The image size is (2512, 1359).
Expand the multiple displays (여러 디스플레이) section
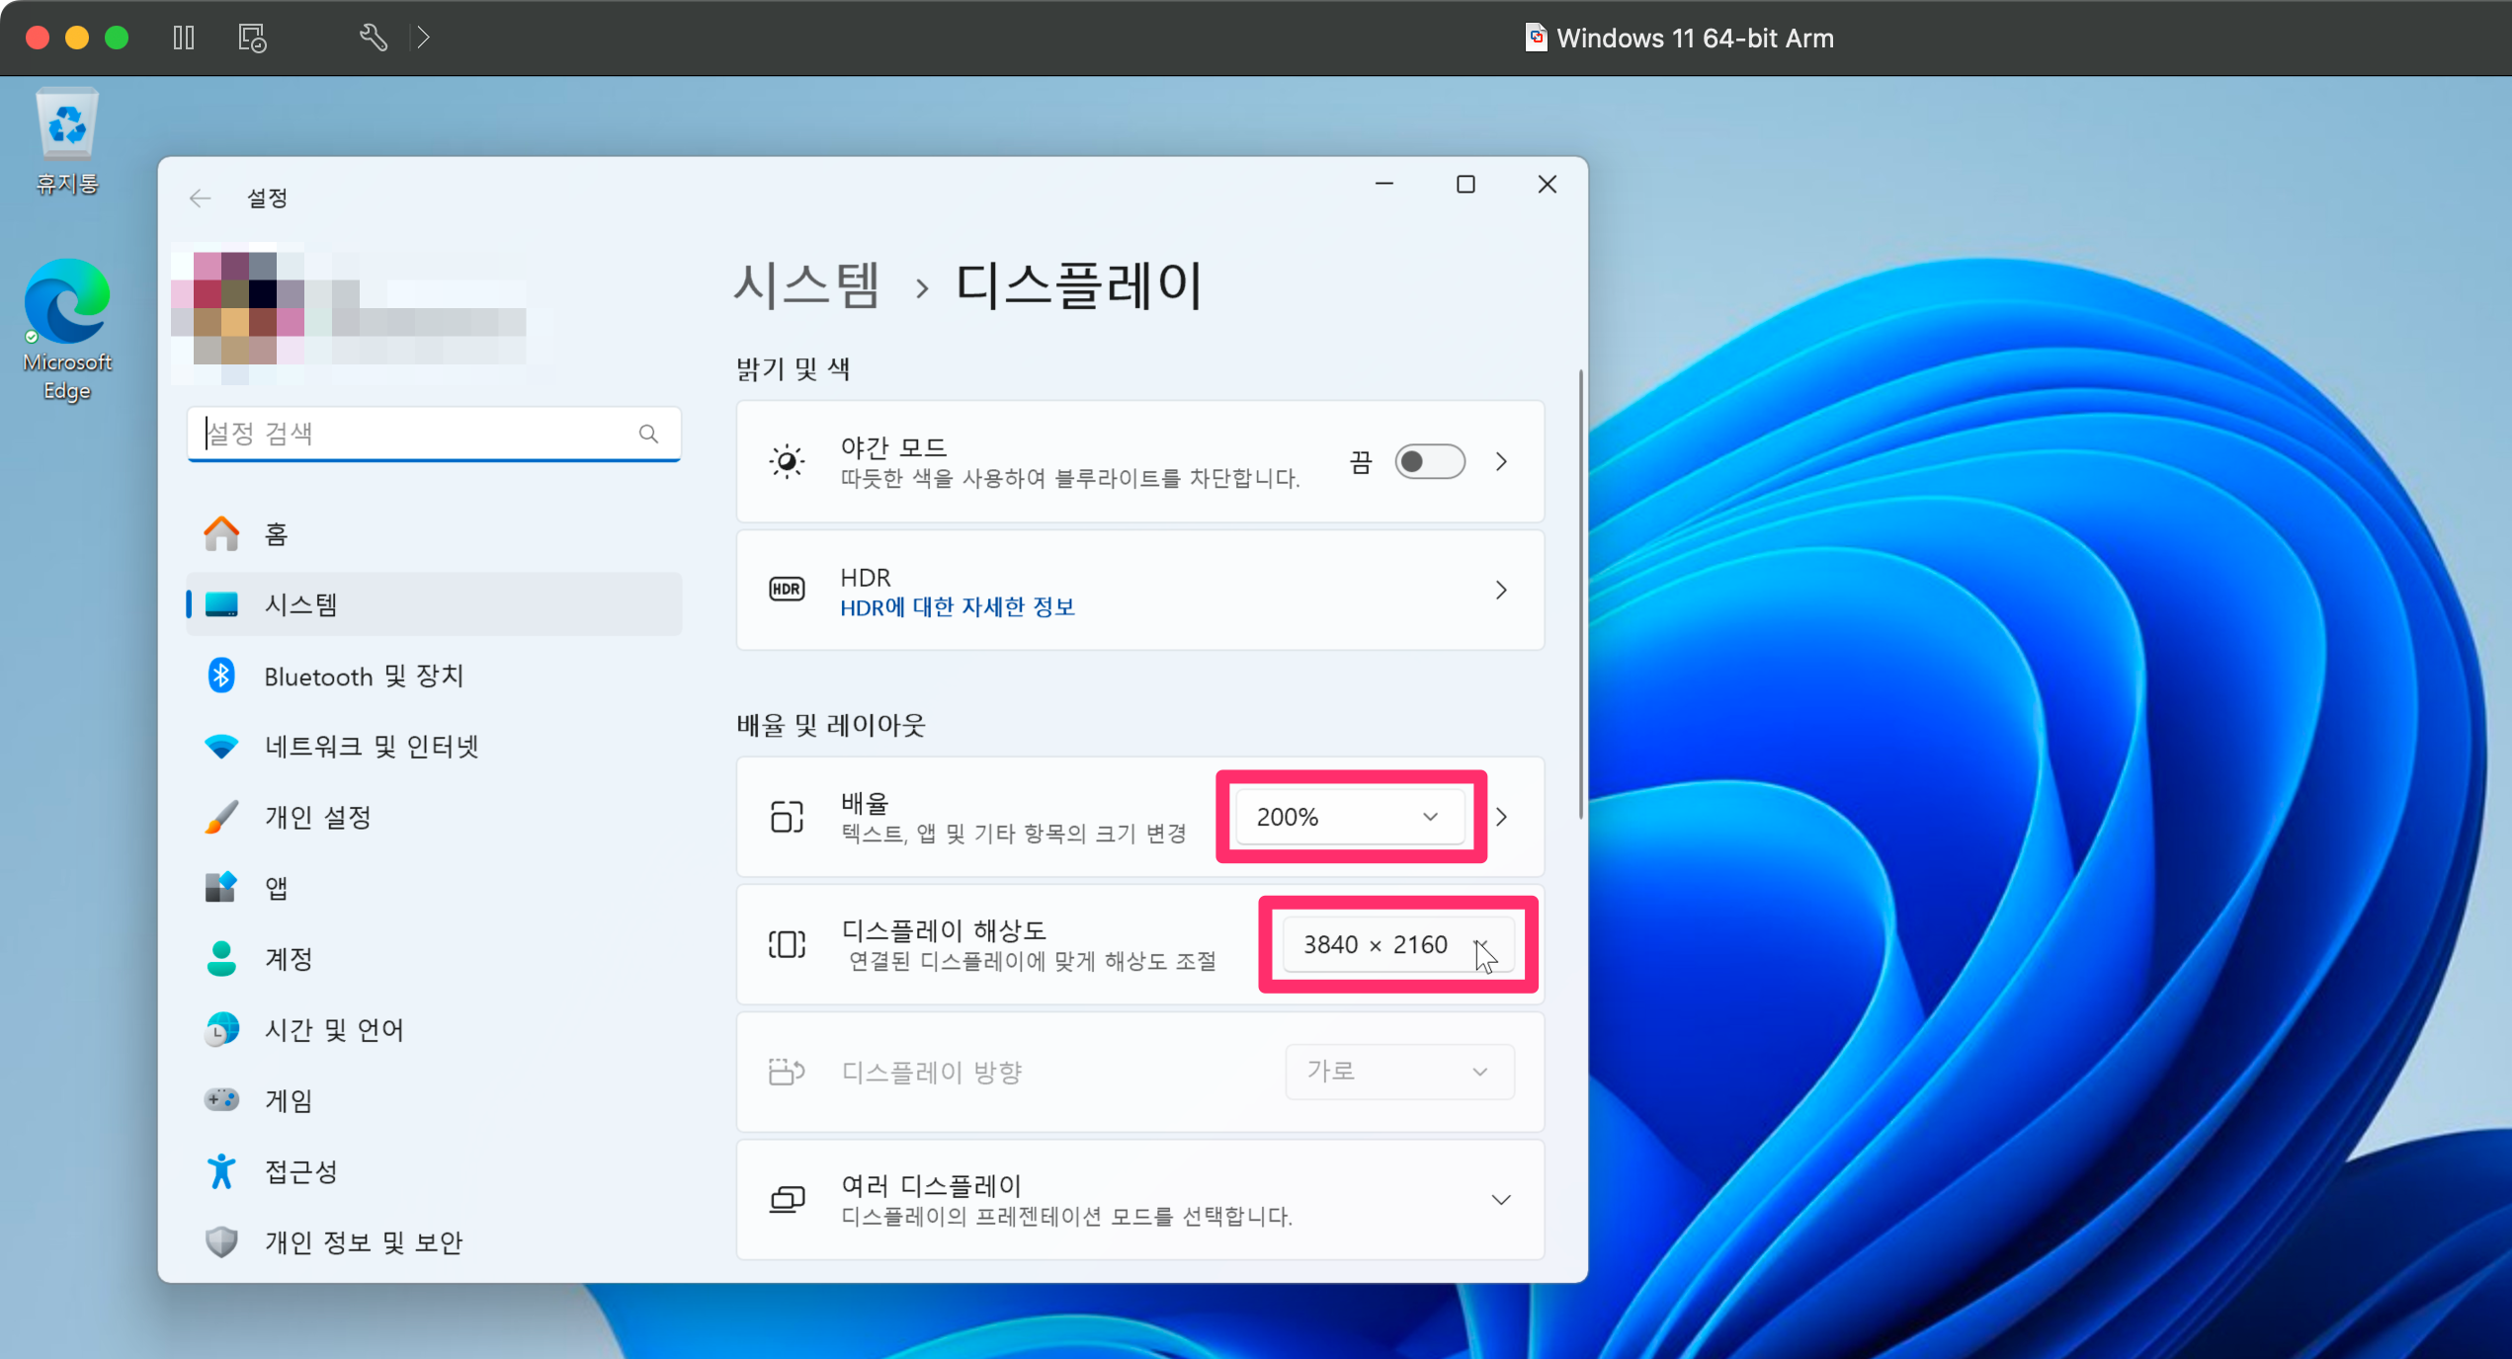tap(1500, 1199)
